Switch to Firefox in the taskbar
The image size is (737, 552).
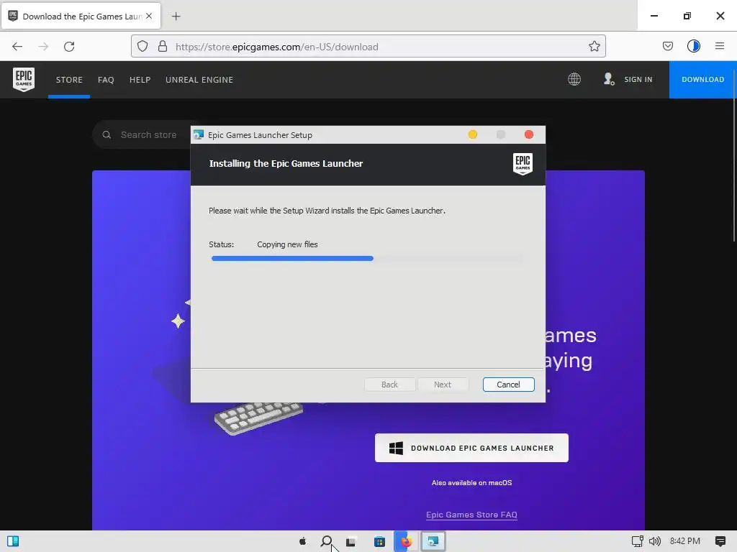406,542
